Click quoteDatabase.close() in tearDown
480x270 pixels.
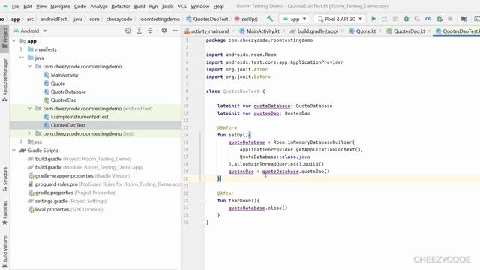[258, 208]
